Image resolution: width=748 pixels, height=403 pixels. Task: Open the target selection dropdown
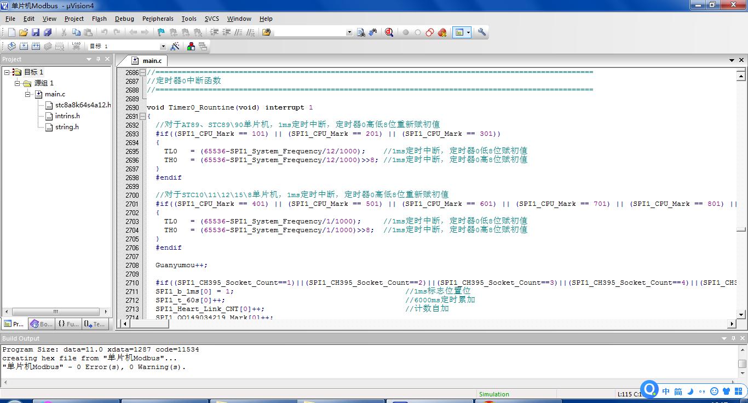pyautogui.click(x=163, y=47)
